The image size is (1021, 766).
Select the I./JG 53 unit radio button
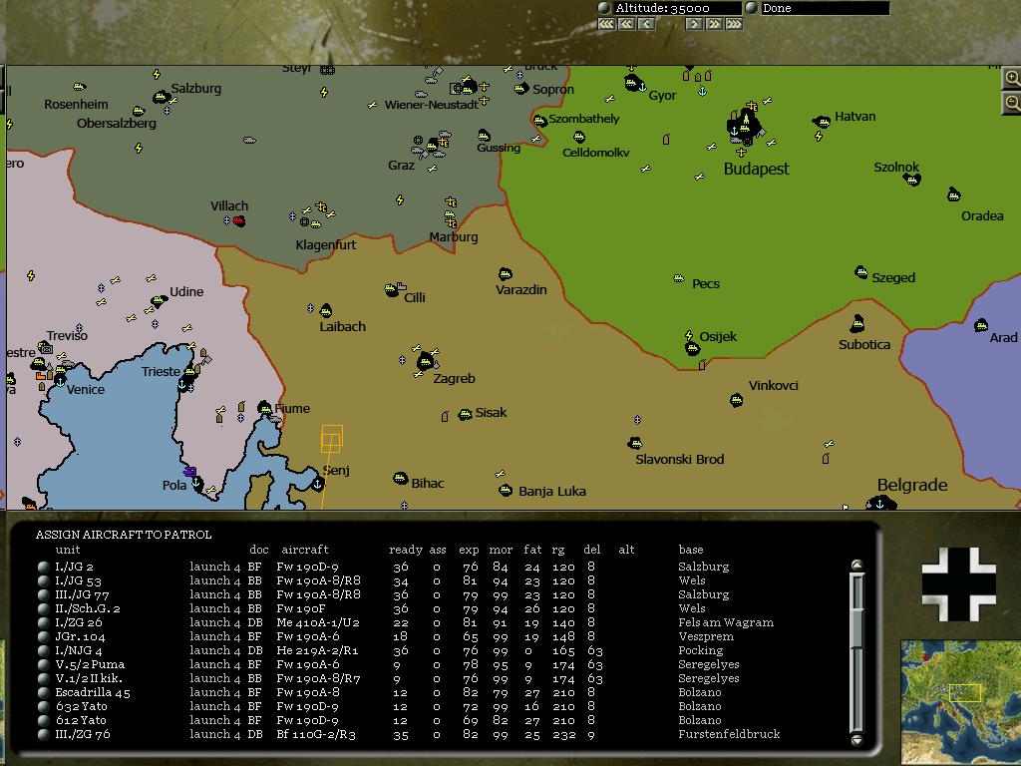(x=44, y=581)
